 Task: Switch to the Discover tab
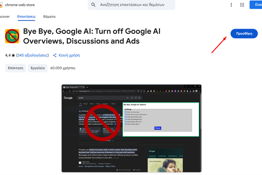pos(5,16)
